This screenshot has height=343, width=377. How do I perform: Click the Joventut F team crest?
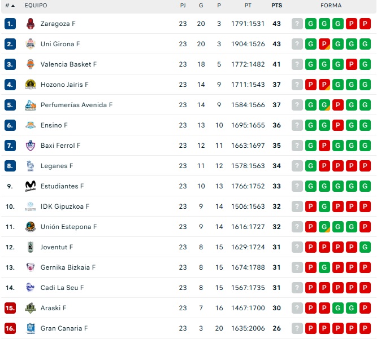tap(31, 247)
